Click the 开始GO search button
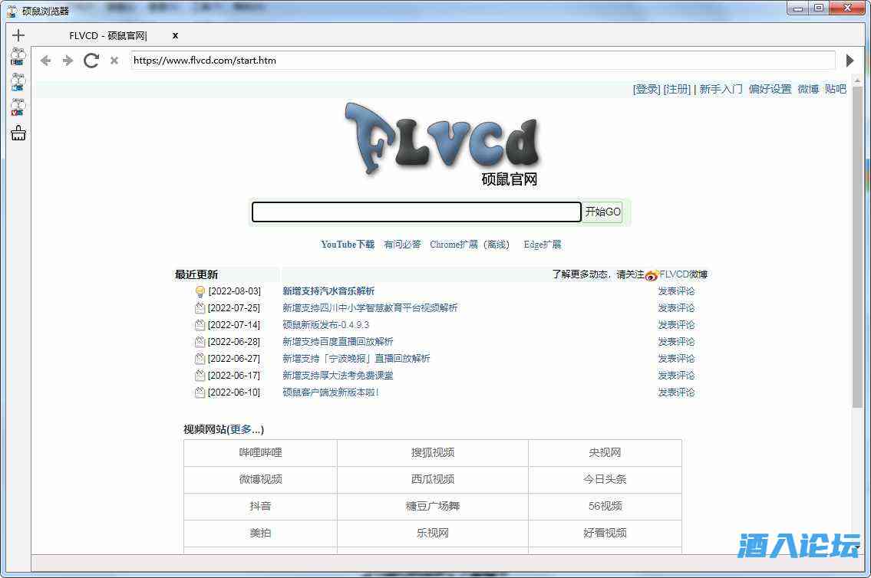The height and width of the screenshot is (578, 871). (x=602, y=212)
